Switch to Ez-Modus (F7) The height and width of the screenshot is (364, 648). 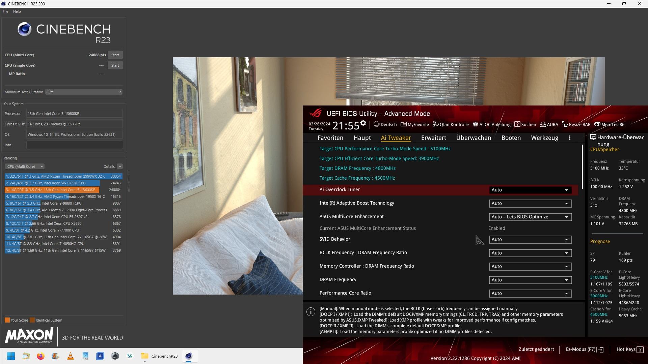(584, 349)
